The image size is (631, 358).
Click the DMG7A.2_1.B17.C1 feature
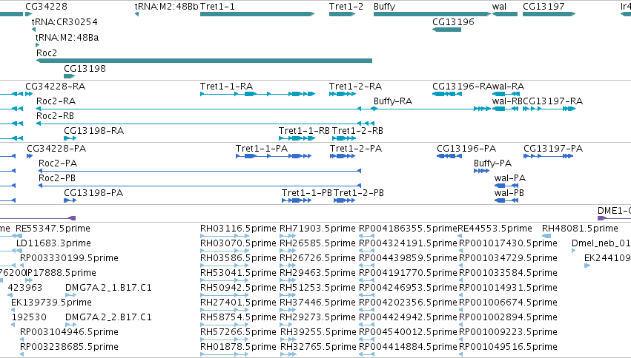(71, 295)
